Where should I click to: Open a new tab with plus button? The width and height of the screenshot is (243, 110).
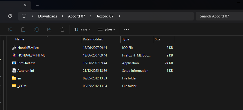(x=37, y=5)
